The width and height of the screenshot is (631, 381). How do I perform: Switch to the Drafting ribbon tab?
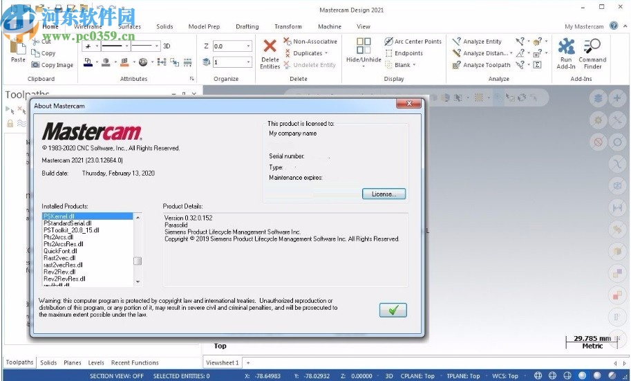(247, 26)
